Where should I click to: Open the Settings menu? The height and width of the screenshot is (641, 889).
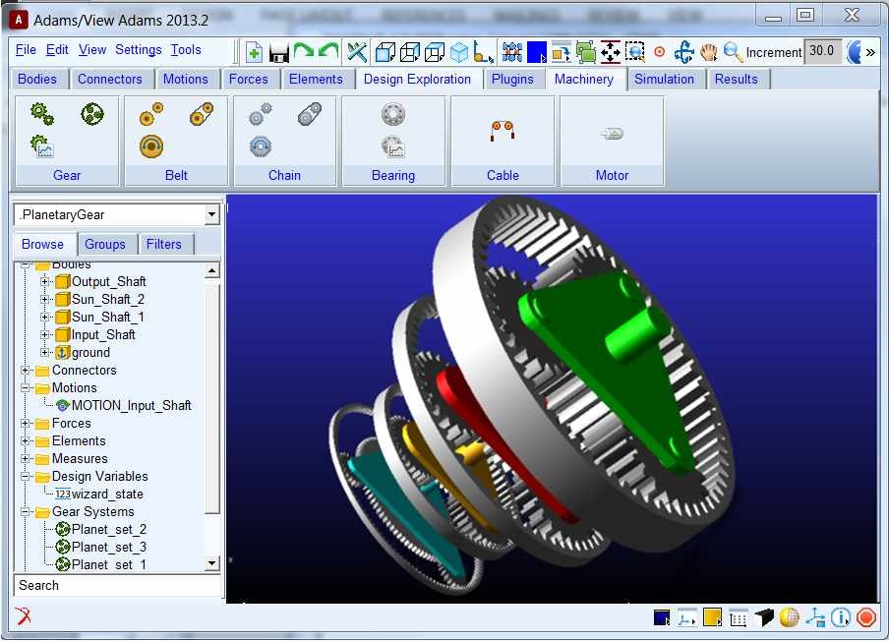point(139,50)
